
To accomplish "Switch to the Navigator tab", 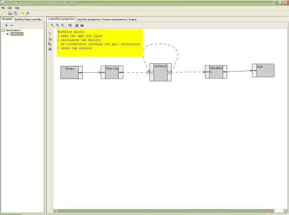I will click(7, 19).
